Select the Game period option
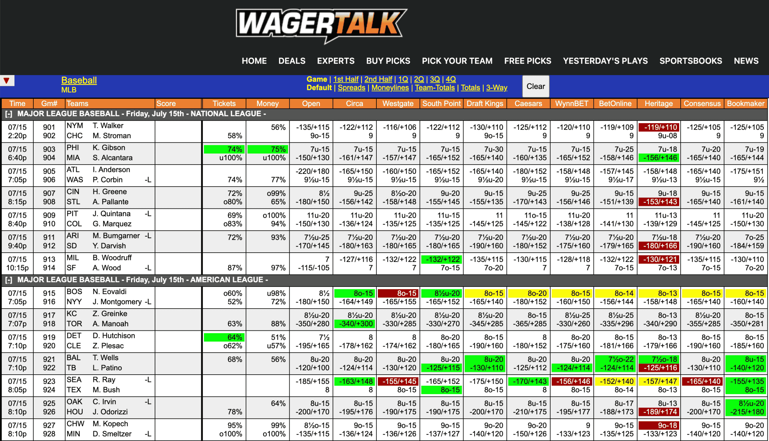Screen dimensions: 769x441 pos(317,79)
